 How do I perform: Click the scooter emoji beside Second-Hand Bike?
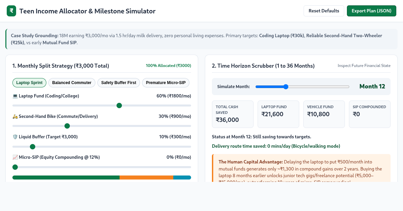click(15, 117)
